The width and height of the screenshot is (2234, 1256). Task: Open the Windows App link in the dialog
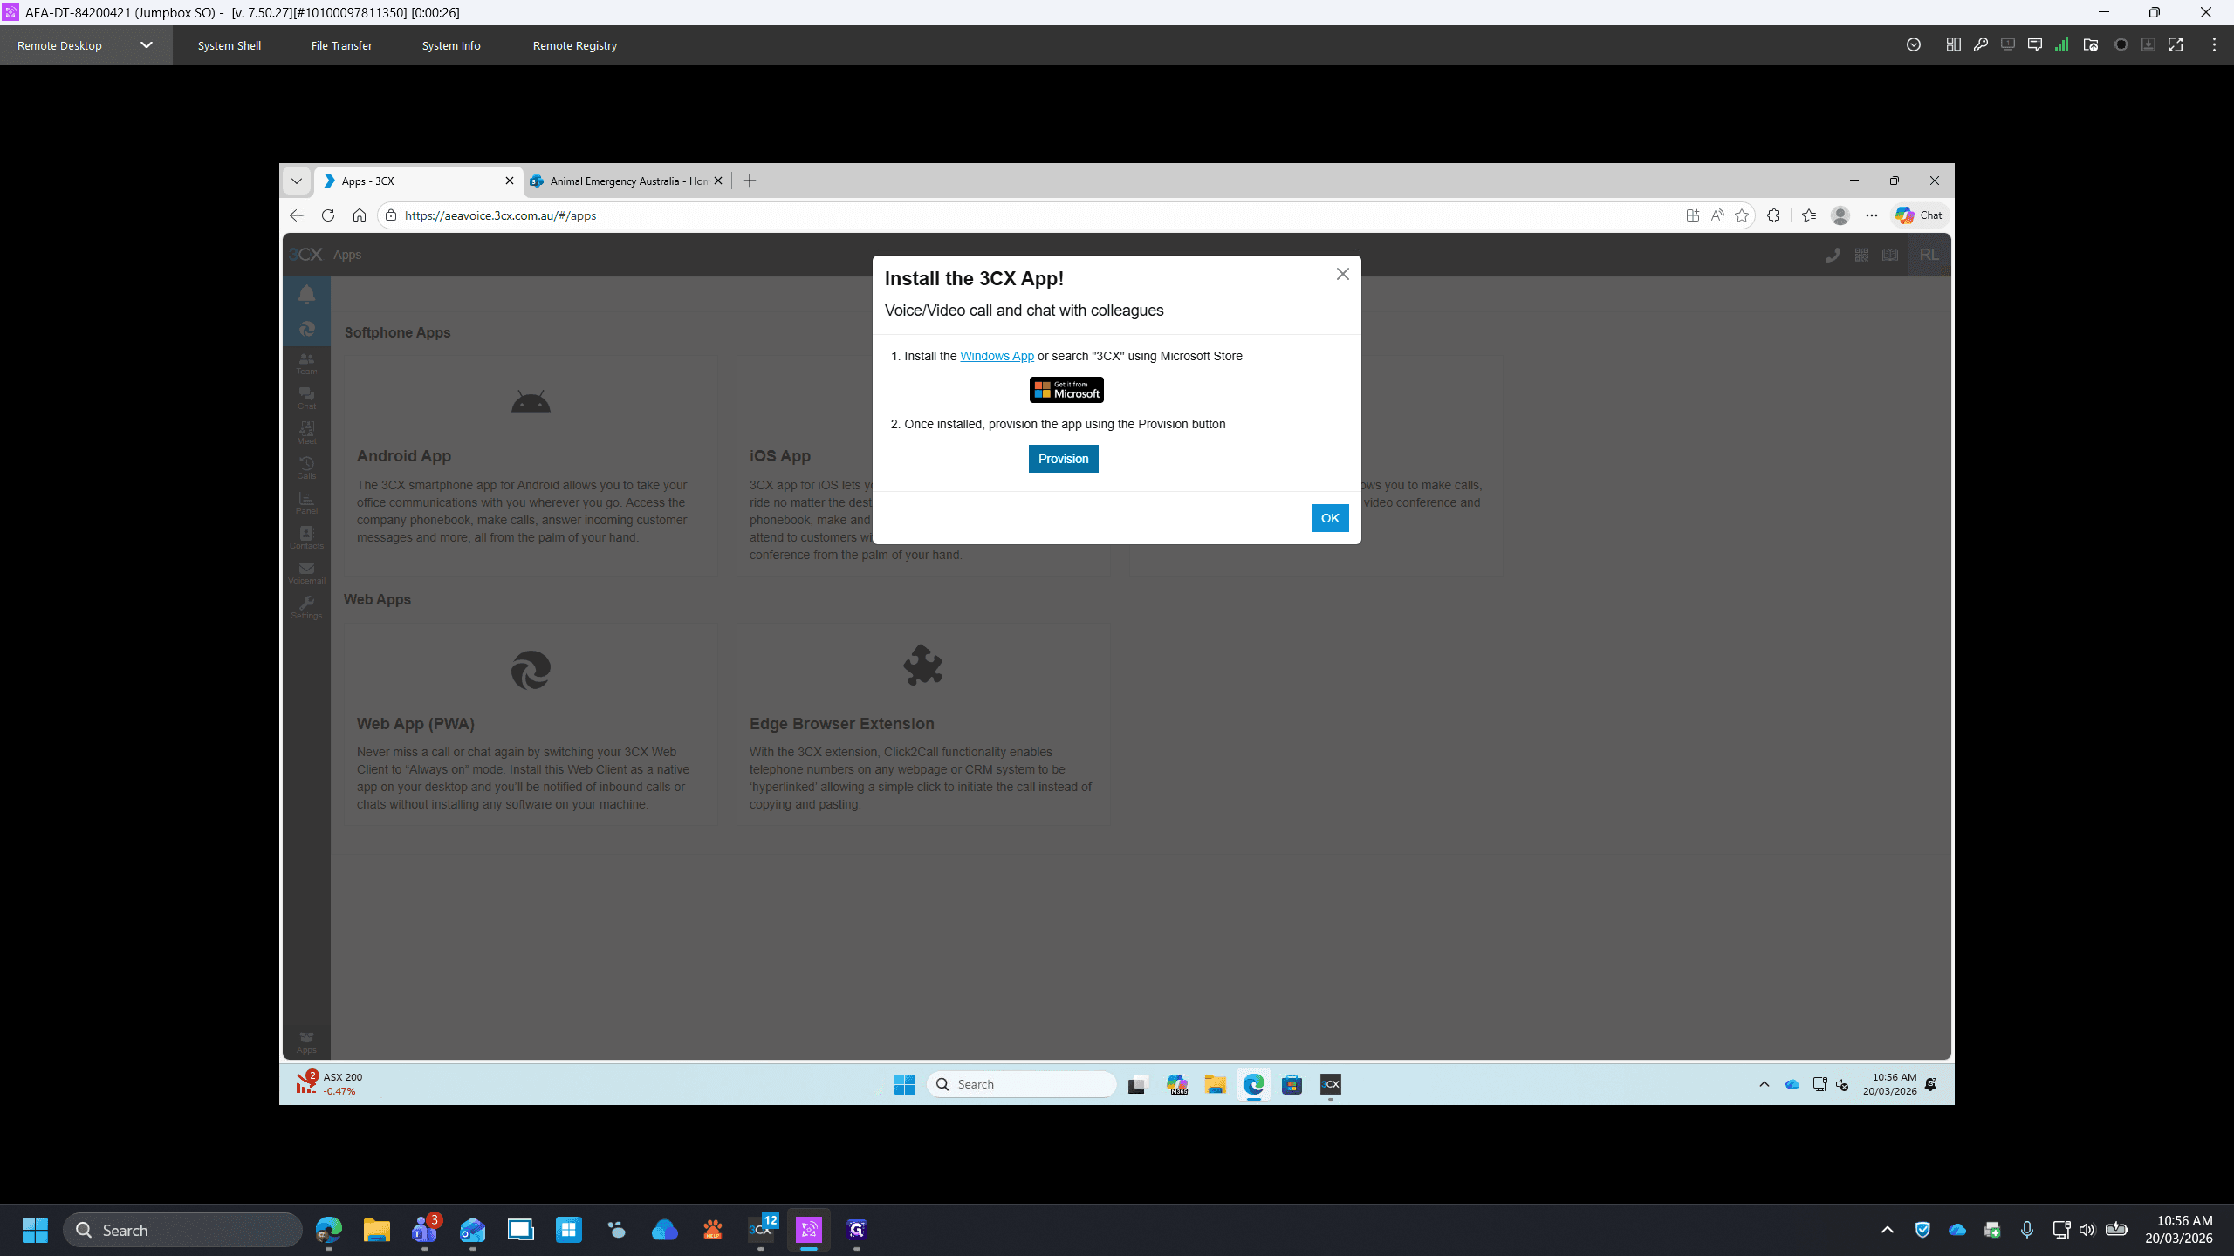coord(997,356)
